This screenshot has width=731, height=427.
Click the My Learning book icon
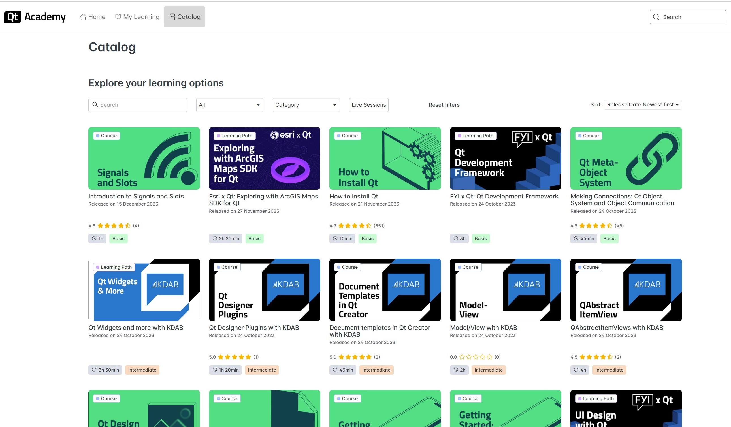(x=118, y=17)
